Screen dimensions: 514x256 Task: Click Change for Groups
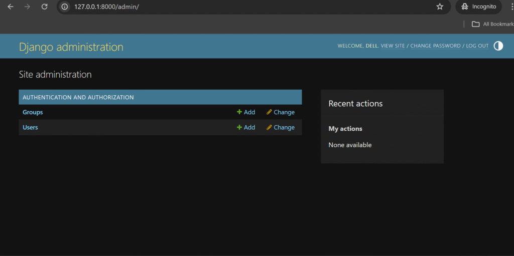pos(281,112)
